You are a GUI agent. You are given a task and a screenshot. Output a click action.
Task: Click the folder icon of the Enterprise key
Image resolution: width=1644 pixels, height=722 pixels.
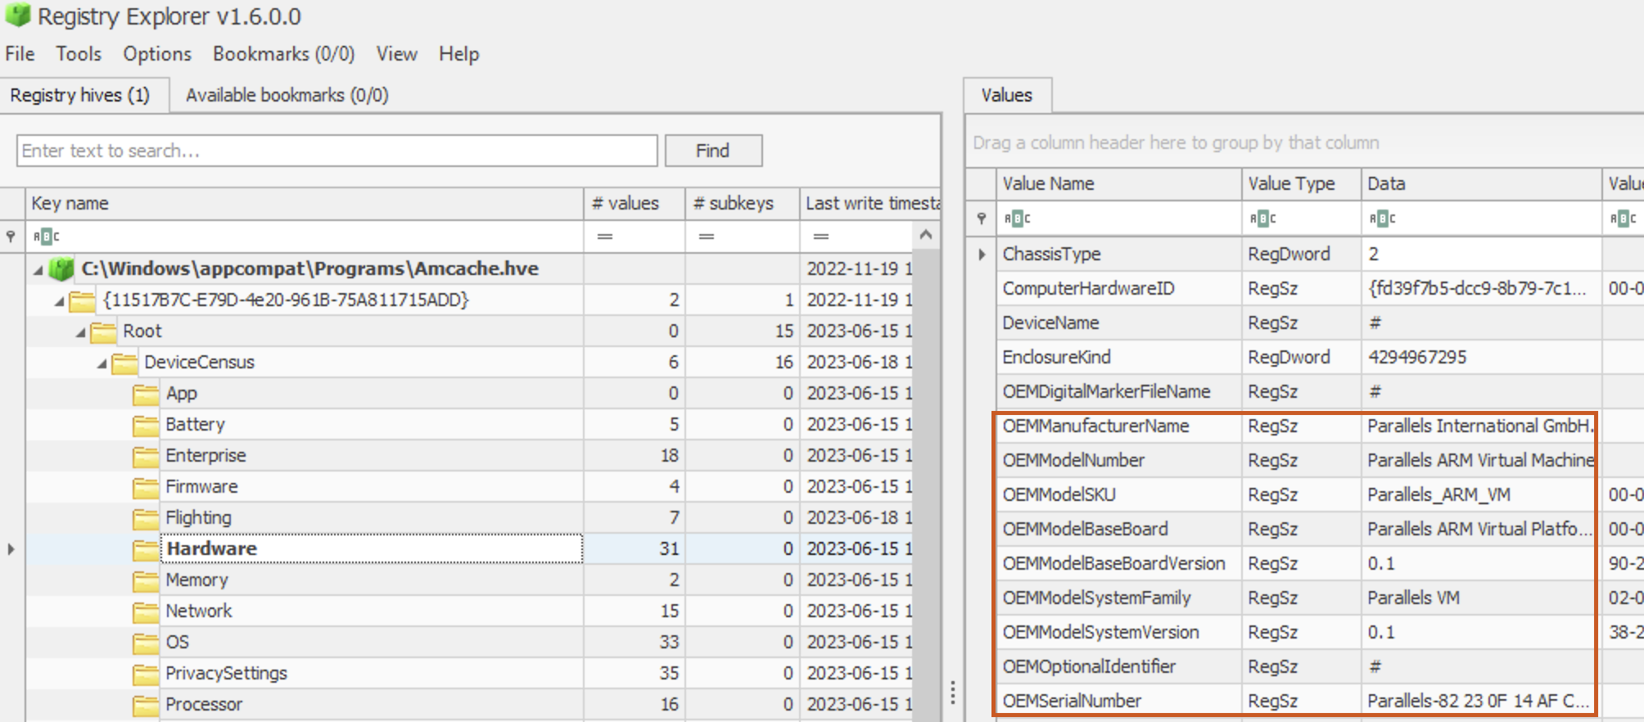click(x=146, y=457)
